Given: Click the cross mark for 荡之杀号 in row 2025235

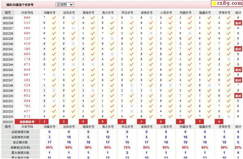Looking at the screenshot, I should [x=112, y=18].
